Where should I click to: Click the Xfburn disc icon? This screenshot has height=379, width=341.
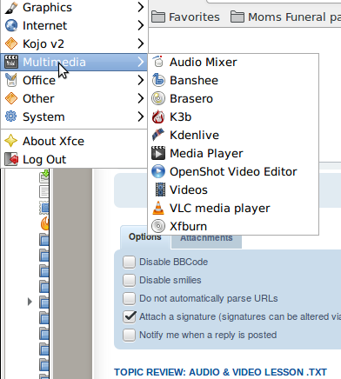tap(158, 226)
